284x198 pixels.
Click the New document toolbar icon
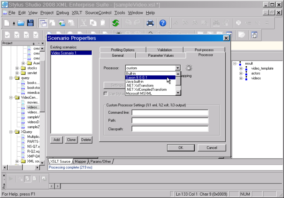(7, 23)
